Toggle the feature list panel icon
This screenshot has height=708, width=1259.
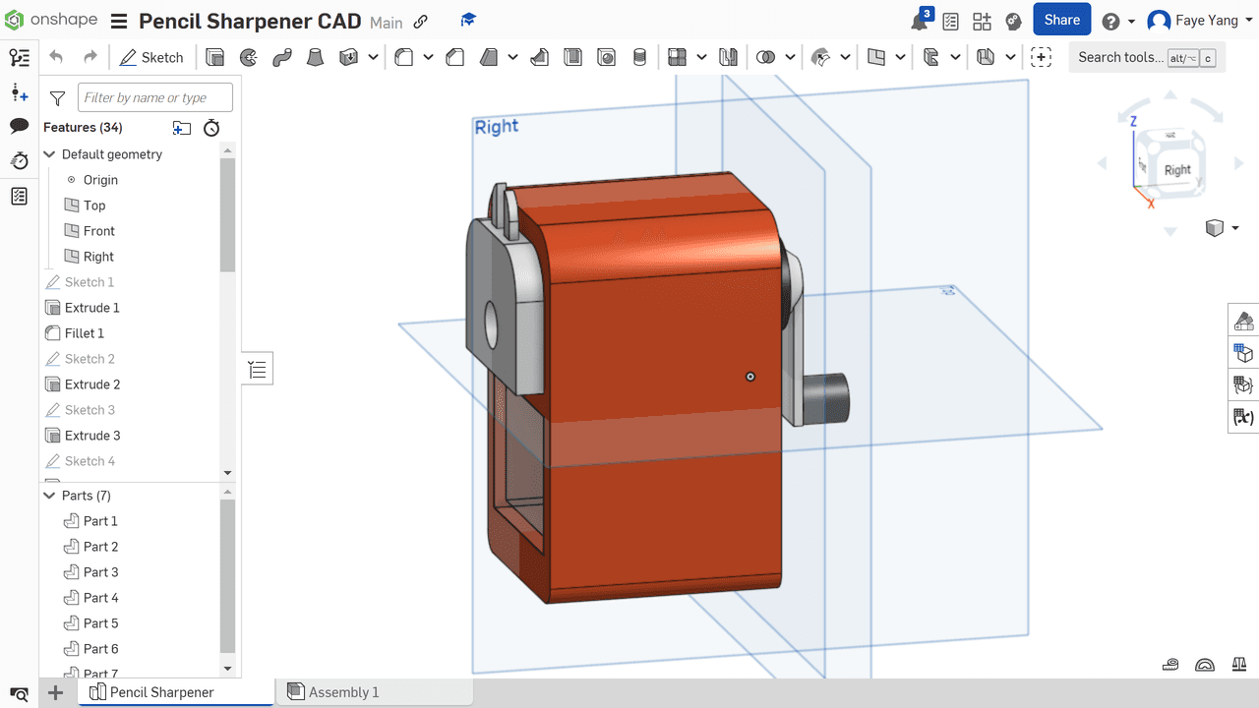19,58
